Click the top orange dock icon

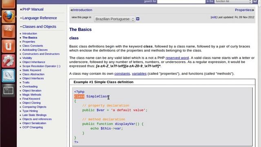[x=8, y=4]
